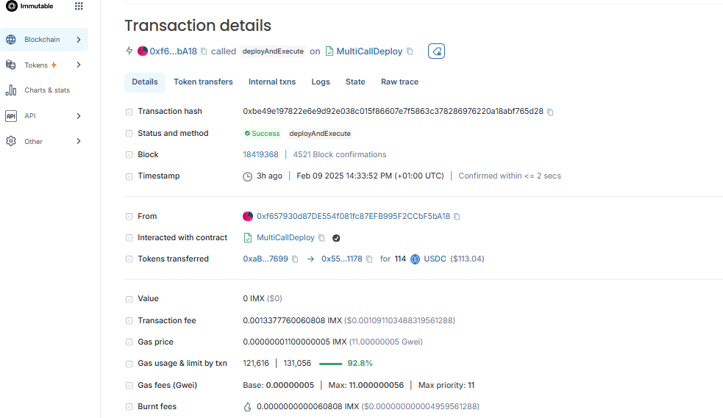Open the USDC token link
This screenshot has width=723, height=418.
[435, 259]
